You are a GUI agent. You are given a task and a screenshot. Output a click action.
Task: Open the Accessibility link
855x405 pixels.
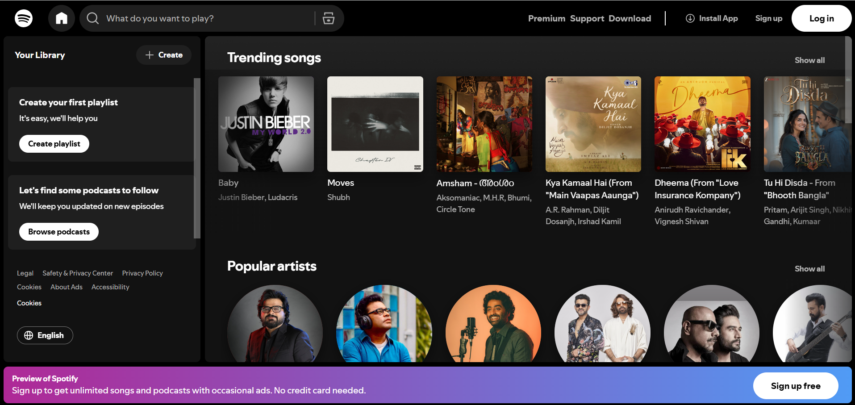(x=110, y=287)
